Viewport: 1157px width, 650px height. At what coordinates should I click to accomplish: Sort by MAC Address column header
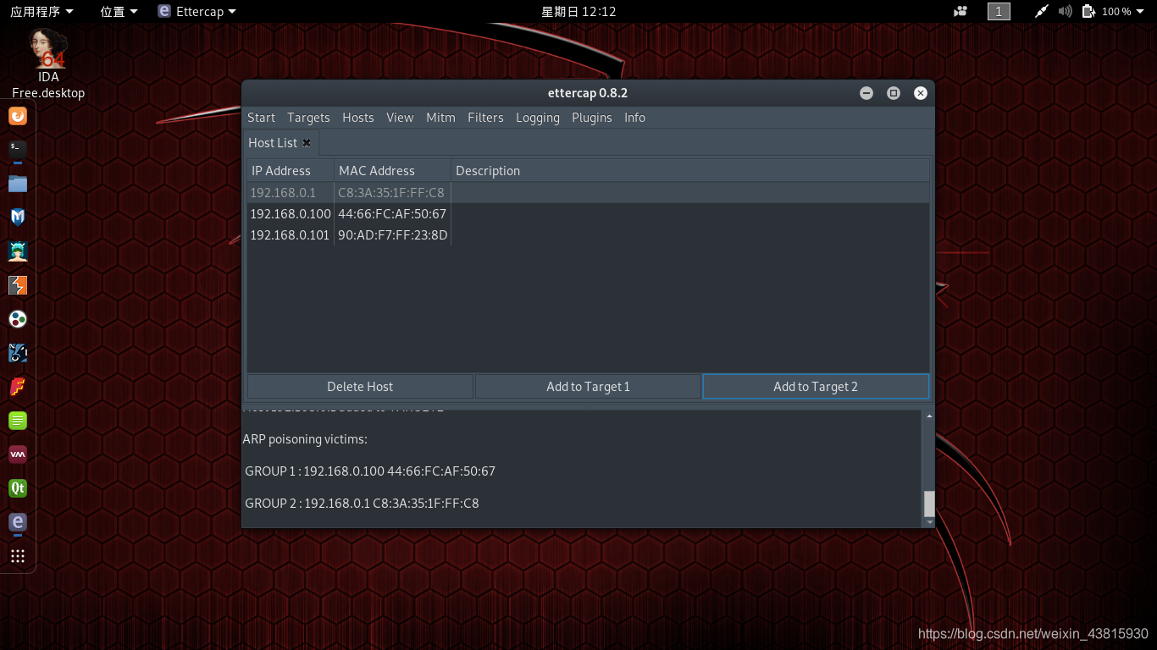tap(393, 171)
